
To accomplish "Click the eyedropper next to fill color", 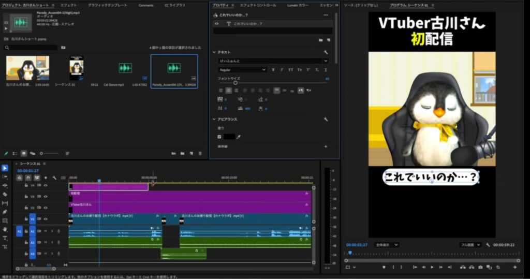I will coord(239,137).
